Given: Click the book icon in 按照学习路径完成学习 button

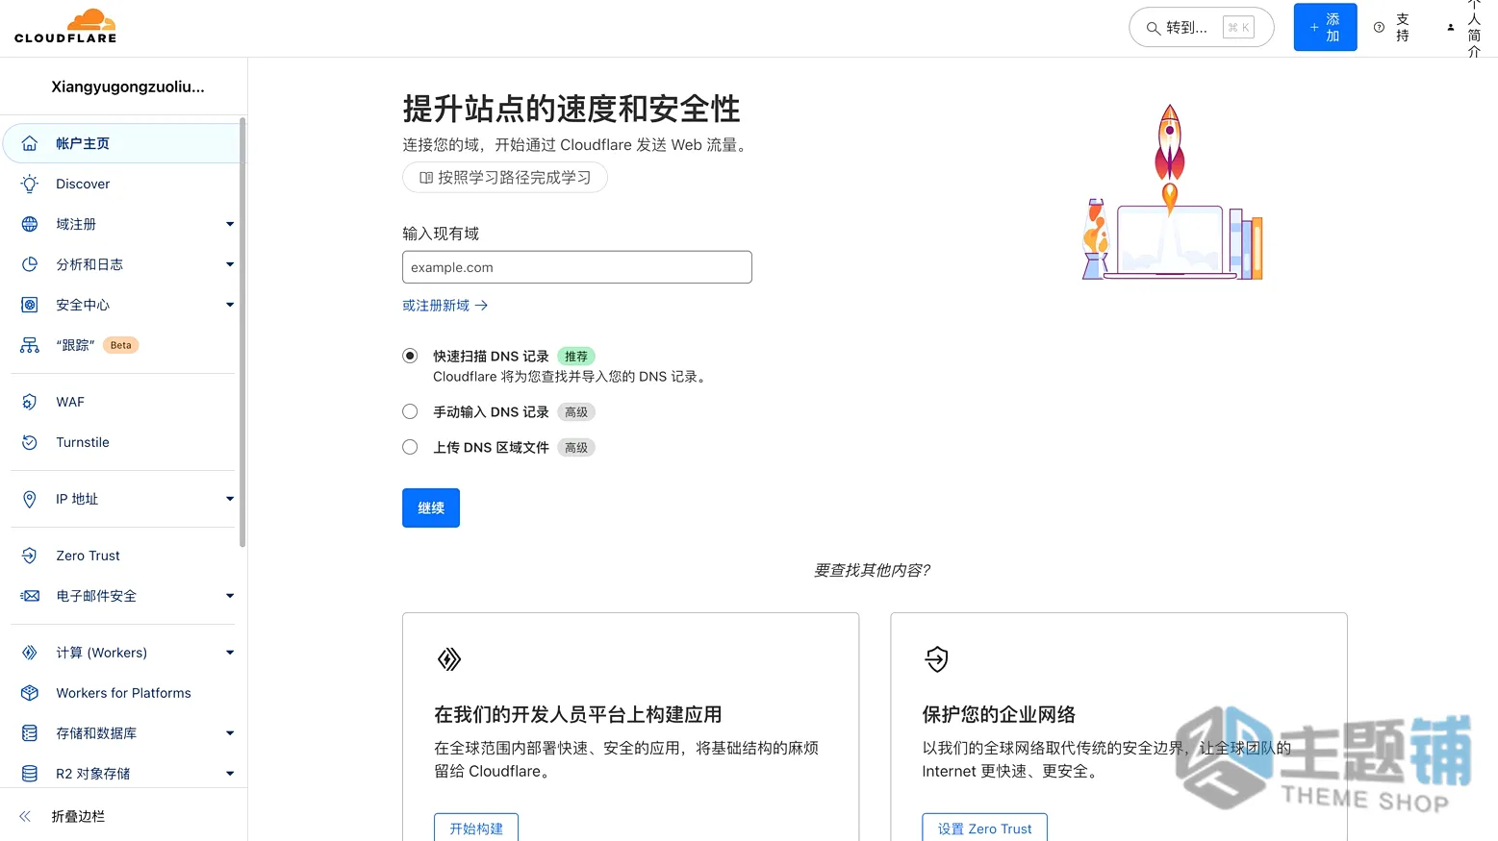Looking at the screenshot, I should 426,178.
